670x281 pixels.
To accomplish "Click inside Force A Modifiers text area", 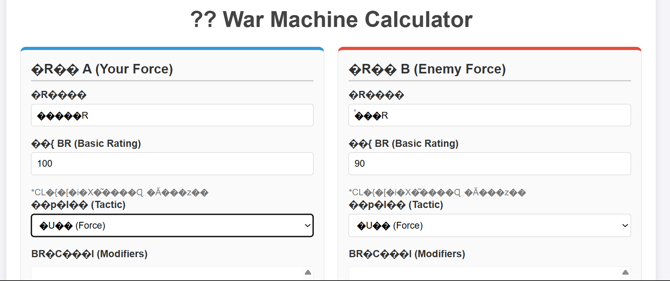I will pos(167,274).
